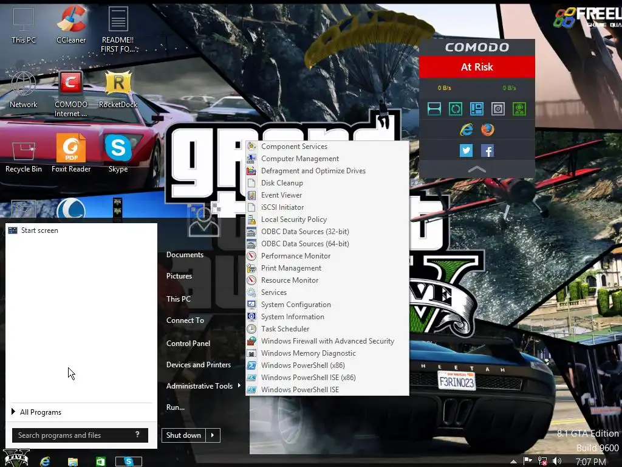Click the network status tray icon

coord(542,461)
